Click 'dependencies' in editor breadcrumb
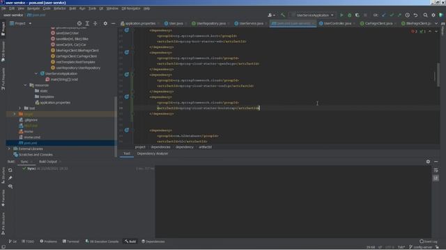446x250 pixels. (160, 147)
